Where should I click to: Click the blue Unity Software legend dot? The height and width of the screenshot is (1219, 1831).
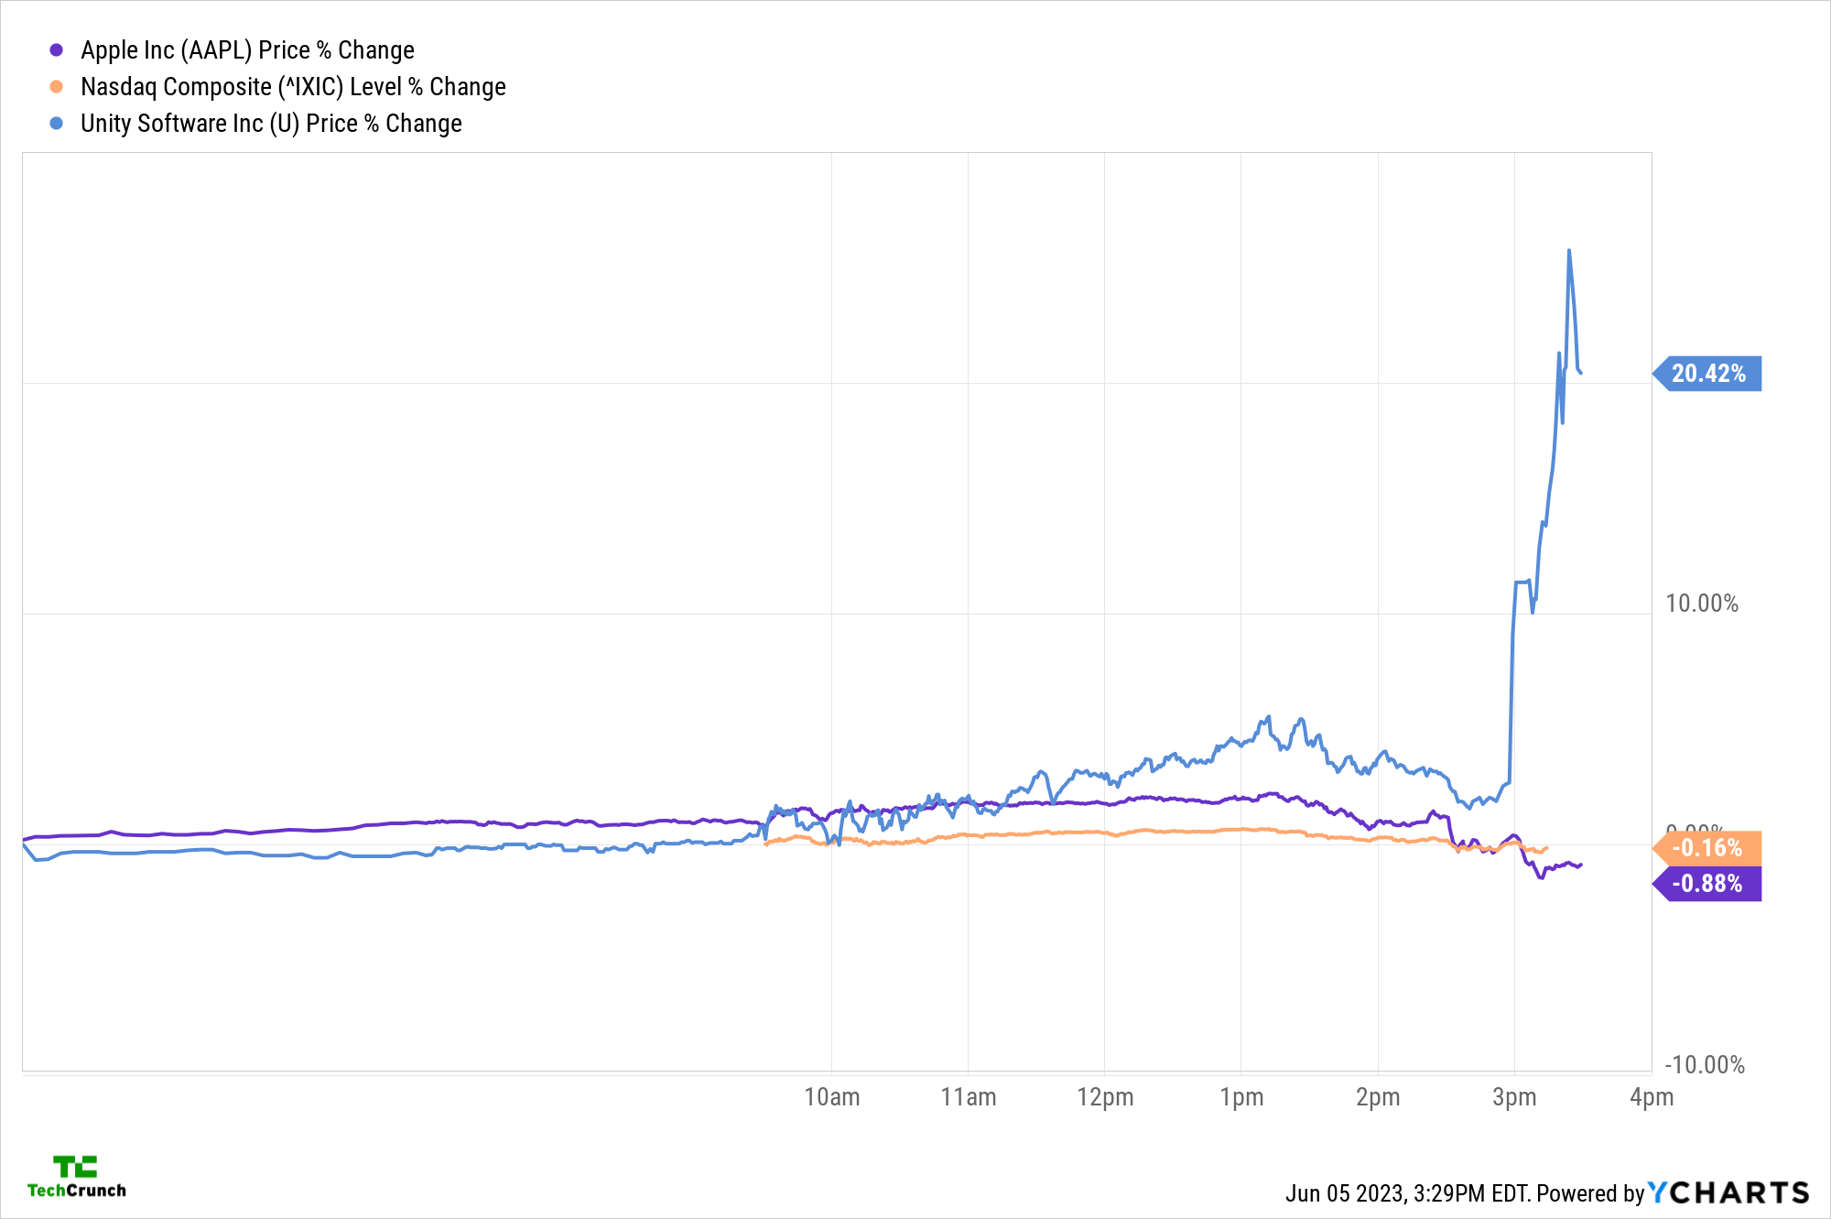[x=57, y=124]
